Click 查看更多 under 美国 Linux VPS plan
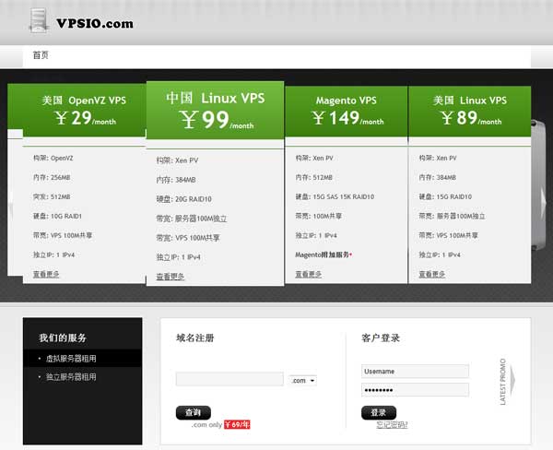 [x=432, y=274]
